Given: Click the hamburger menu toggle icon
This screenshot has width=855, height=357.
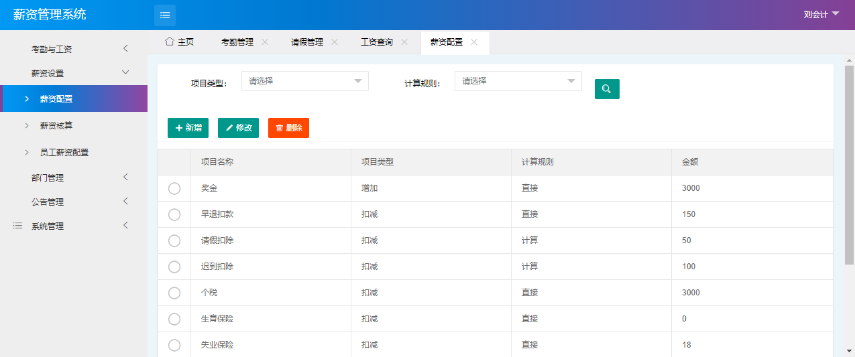Looking at the screenshot, I should point(165,15).
